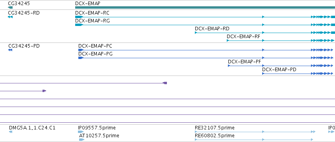The width and height of the screenshot is (335, 142).
Task: Select the DCX-EMAP gene bar
Action: pyautogui.click(x=205, y=7)
